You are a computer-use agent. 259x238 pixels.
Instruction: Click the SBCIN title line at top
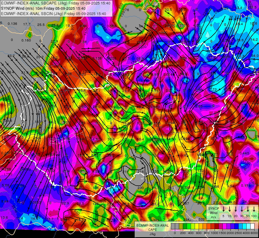[53, 14]
